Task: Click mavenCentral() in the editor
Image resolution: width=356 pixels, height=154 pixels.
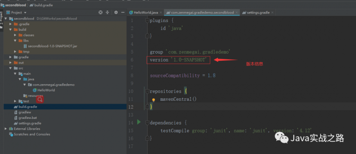Action: [x=178, y=99]
